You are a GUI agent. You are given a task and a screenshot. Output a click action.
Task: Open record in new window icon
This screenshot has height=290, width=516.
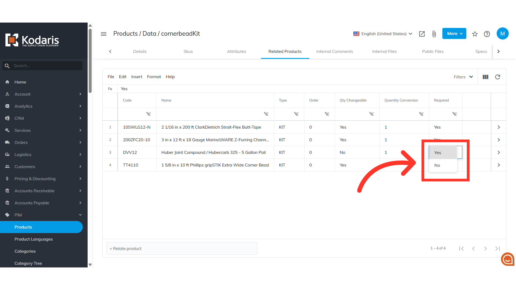pos(422,34)
